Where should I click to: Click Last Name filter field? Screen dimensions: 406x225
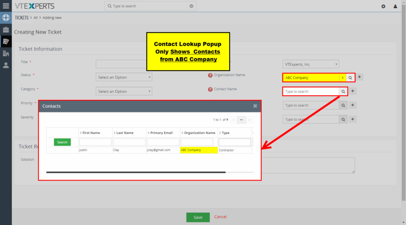click(x=129, y=142)
